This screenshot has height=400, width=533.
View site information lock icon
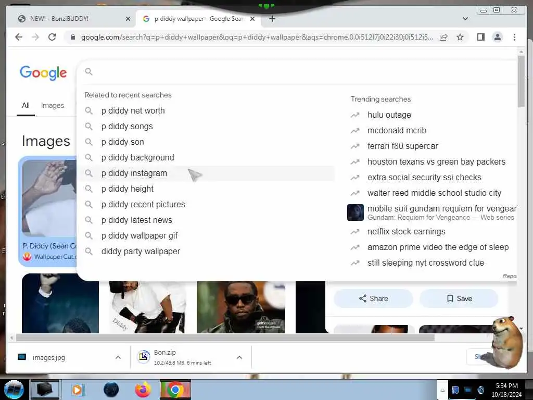coord(72,37)
